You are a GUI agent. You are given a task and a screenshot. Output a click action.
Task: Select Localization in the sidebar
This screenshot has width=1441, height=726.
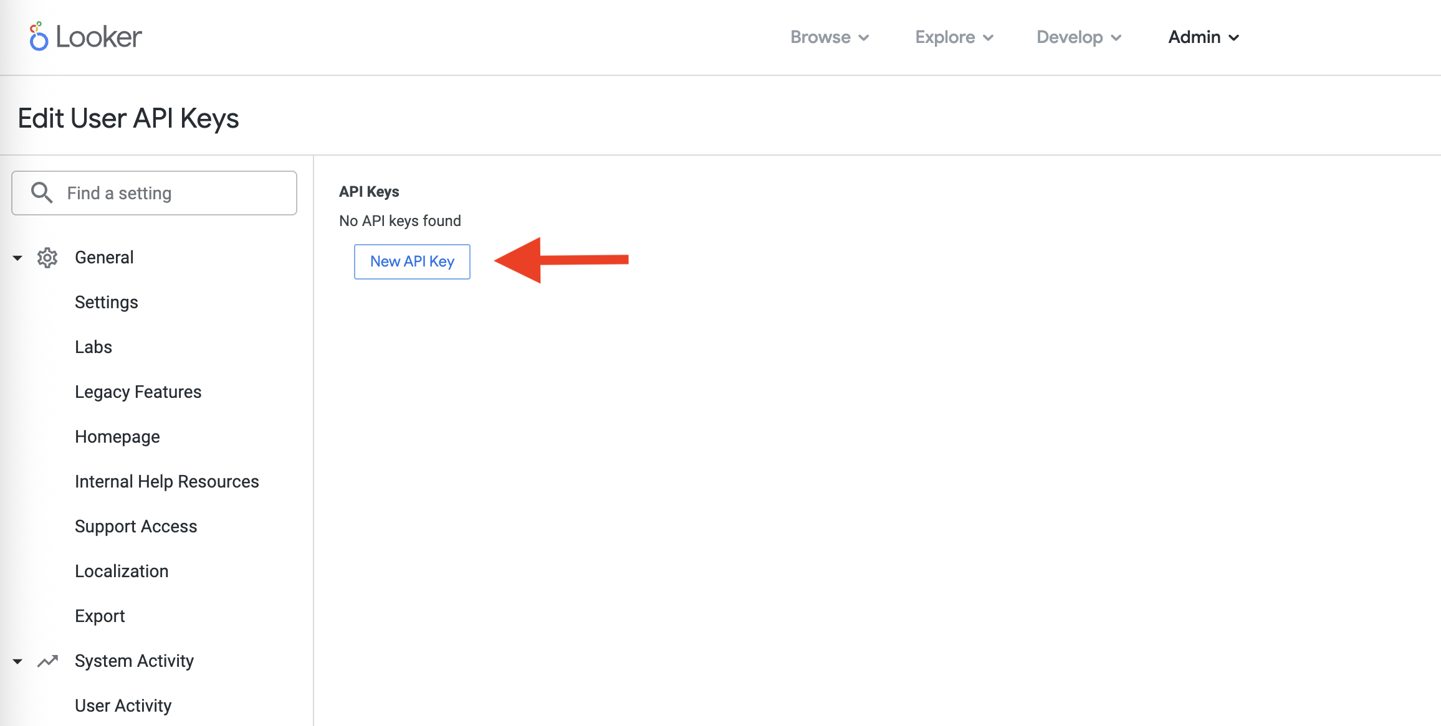(122, 572)
